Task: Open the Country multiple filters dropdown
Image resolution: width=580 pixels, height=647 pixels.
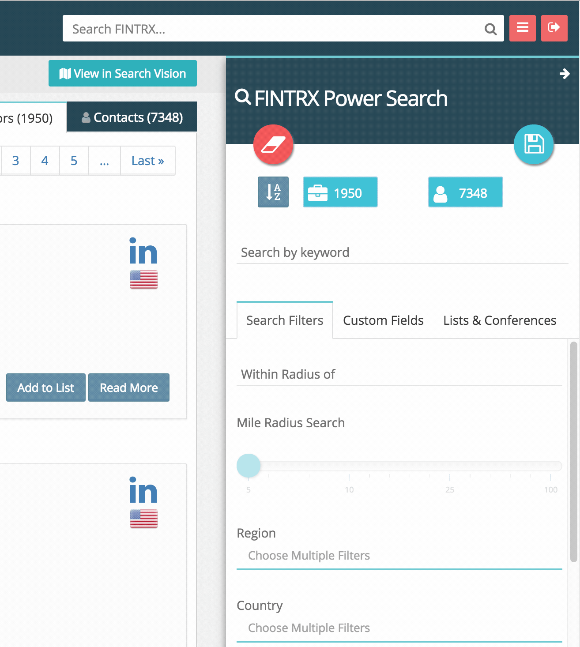Action: pyautogui.click(x=399, y=628)
